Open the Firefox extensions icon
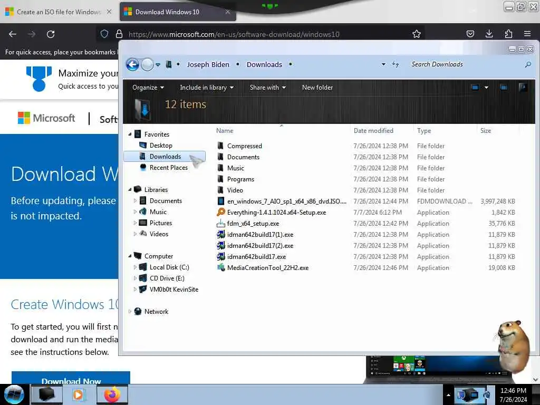 pos(508,34)
